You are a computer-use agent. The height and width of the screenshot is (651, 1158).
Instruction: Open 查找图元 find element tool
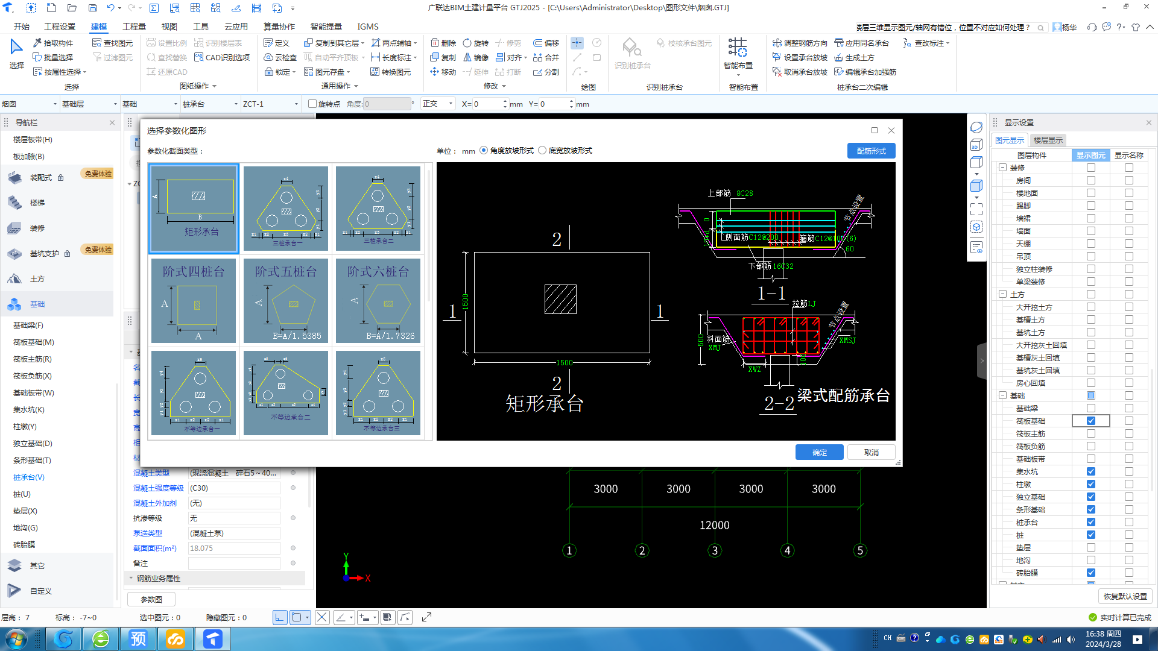click(x=113, y=43)
